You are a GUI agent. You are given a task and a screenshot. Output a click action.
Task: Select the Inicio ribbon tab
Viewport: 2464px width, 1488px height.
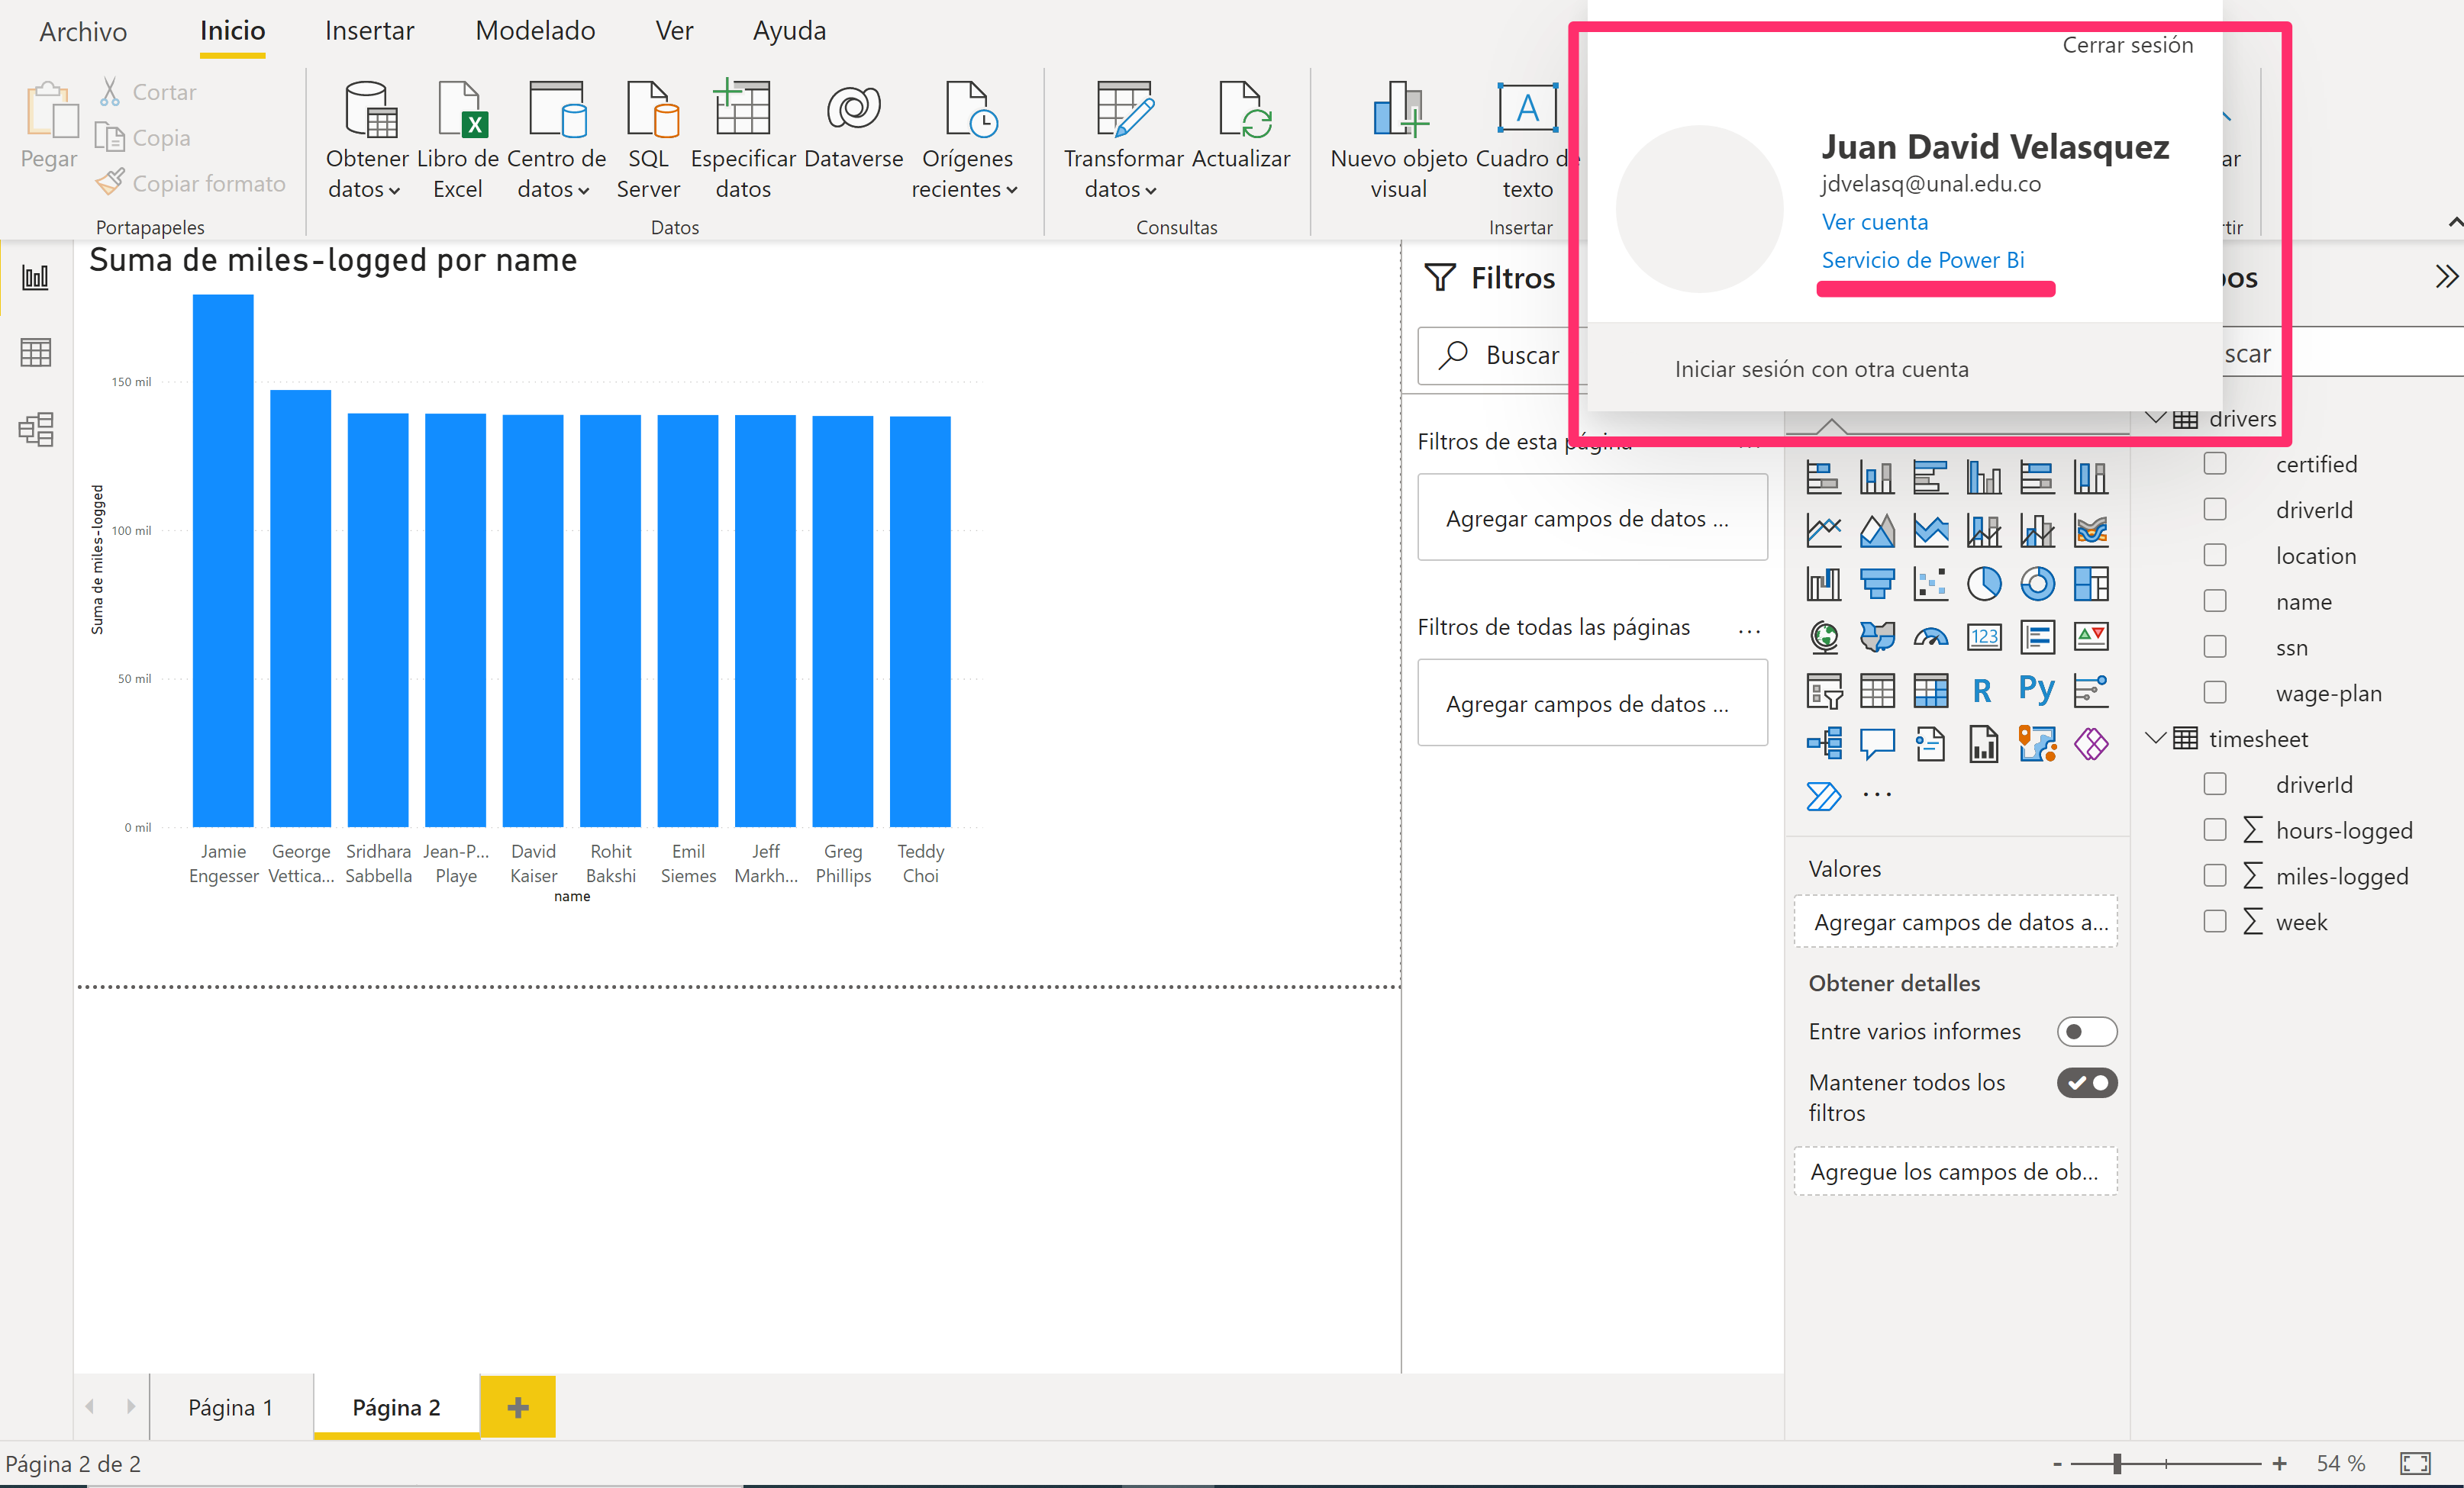tap(234, 31)
